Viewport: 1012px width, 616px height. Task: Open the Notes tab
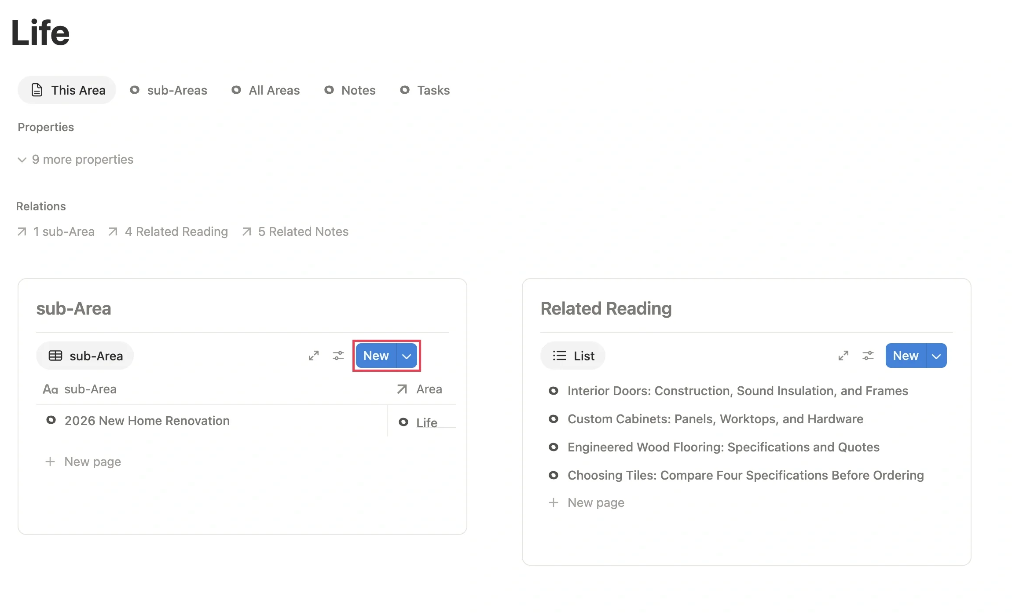point(350,90)
